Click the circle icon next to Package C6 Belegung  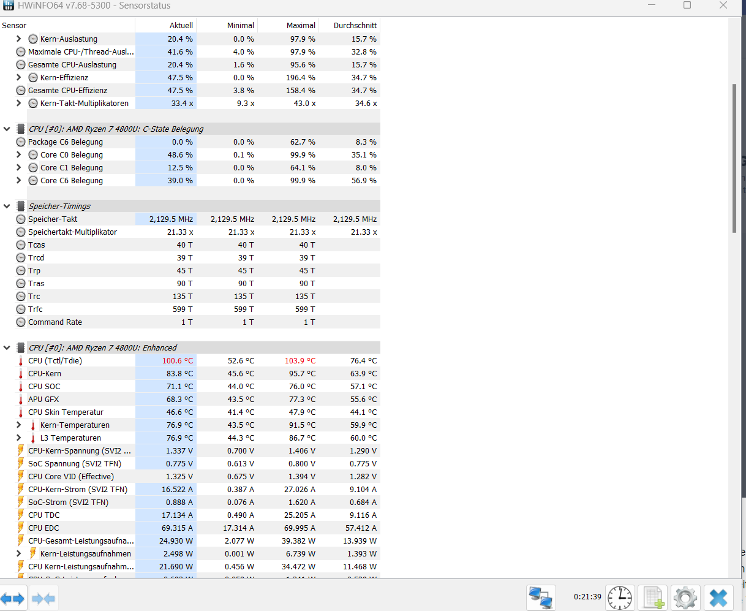coord(20,142)
